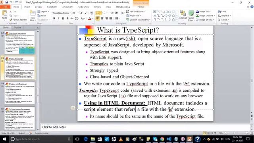Screen dimensions: 254x143
Task: Align text to the right
Action: tap(106, 18)
